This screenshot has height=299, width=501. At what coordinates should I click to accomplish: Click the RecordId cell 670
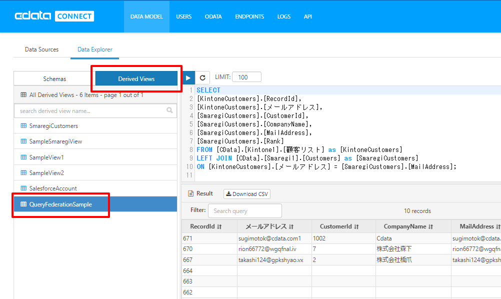[209, 249]
